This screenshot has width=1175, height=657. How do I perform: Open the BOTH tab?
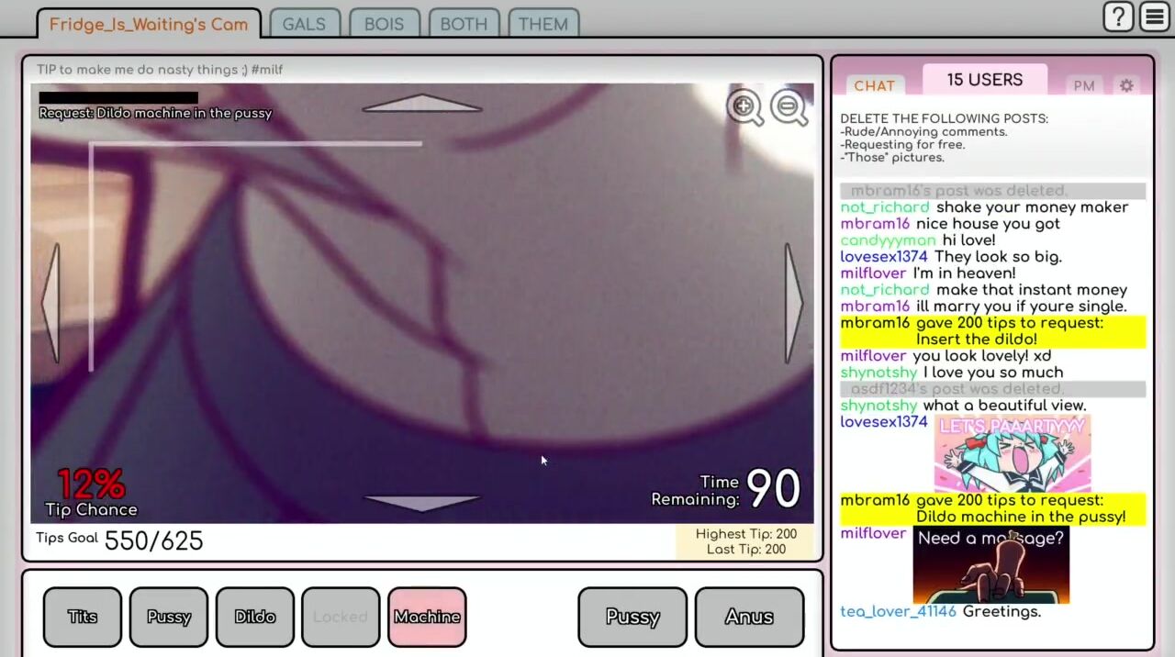(x=464, y=25)
